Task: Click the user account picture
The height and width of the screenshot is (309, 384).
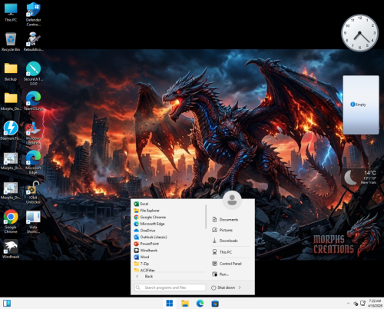Action: point(232,200)
